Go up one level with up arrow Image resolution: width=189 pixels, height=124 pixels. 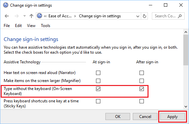click(x=31, y=16)
